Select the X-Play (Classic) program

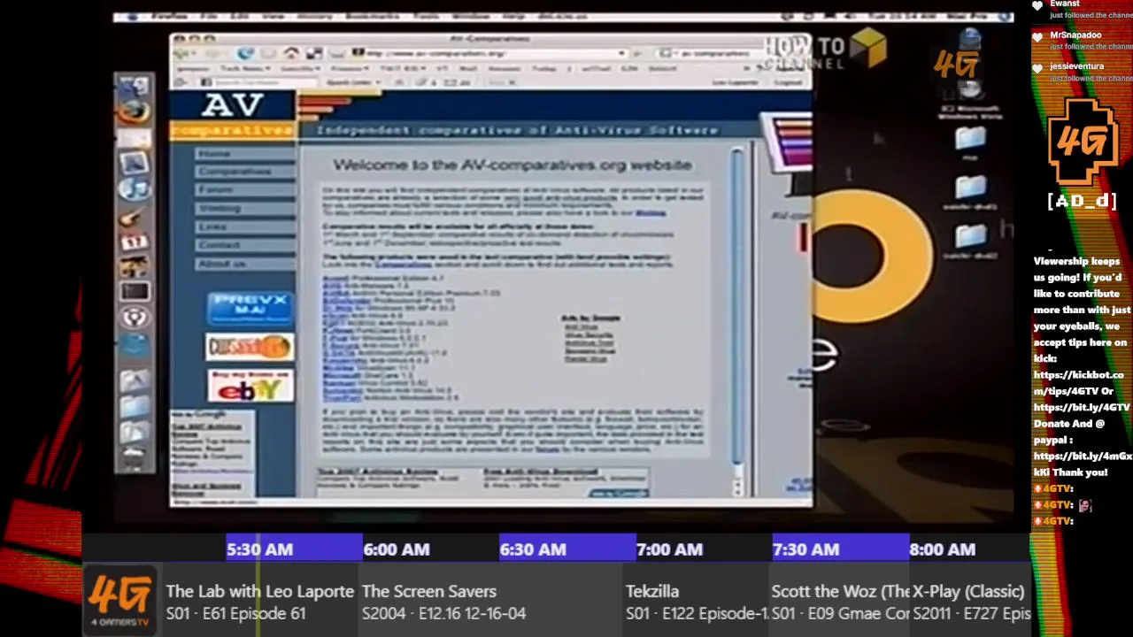click(x=972, y=602)
